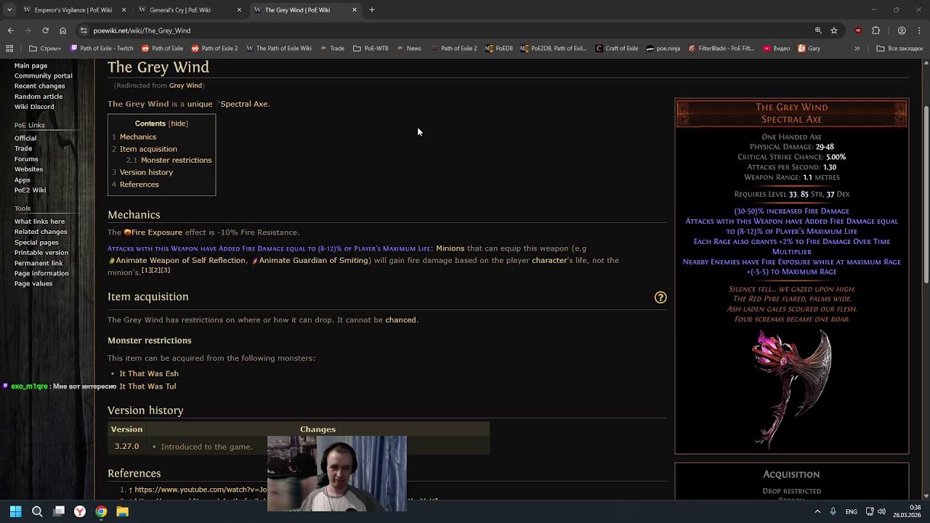930x523 pixels.
Task: Open Wiki Discord sidebar link
Action: (x=34, y=106)
